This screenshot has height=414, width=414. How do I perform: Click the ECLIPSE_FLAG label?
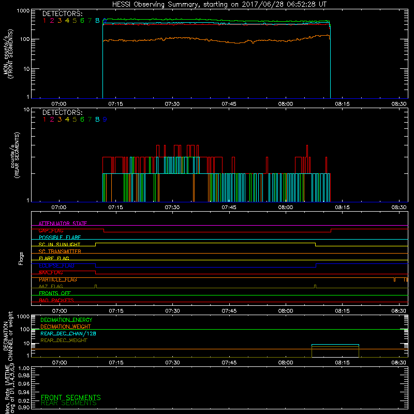pyautogui.click(x=56, y=265)
